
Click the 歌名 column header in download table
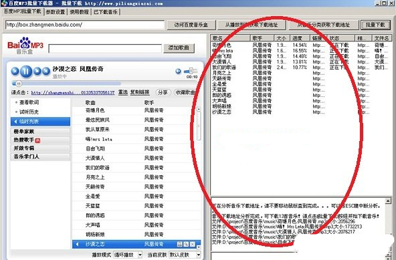click(x=230, y=38)
